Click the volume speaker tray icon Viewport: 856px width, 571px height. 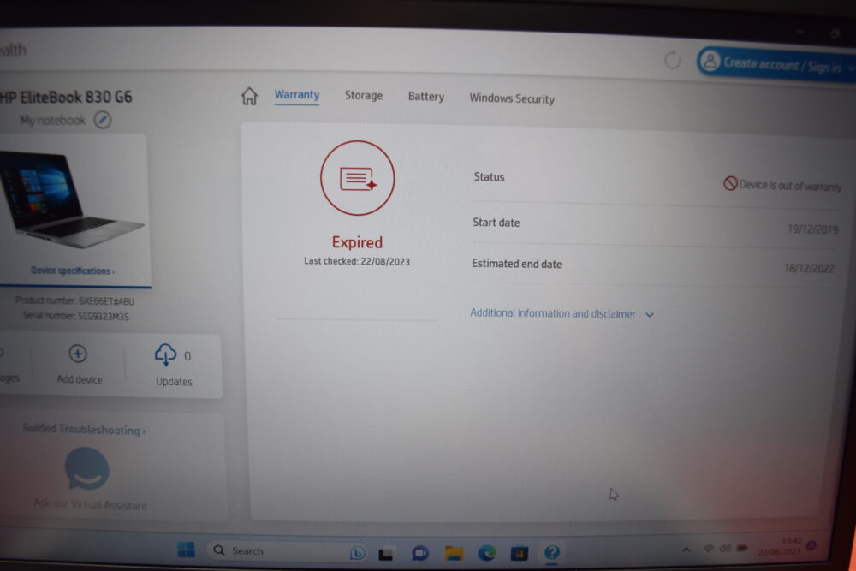(x=726, y=548)
